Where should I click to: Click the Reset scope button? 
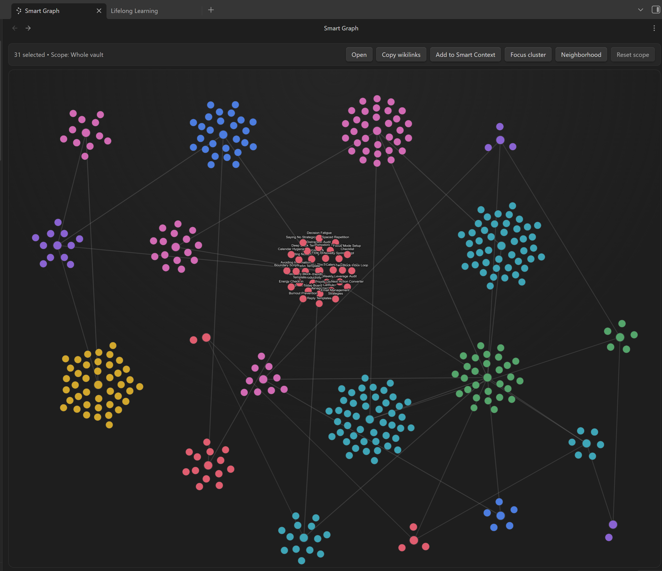coord(632,54)
